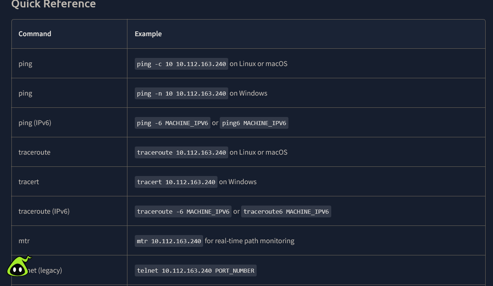Click 'for real-time path monitoring' text

coord(250,241)
